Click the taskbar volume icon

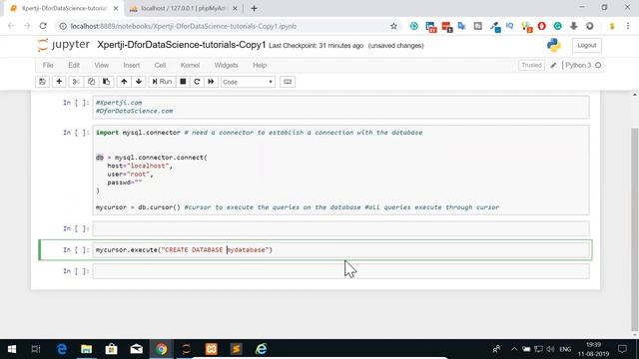point(550,349)
